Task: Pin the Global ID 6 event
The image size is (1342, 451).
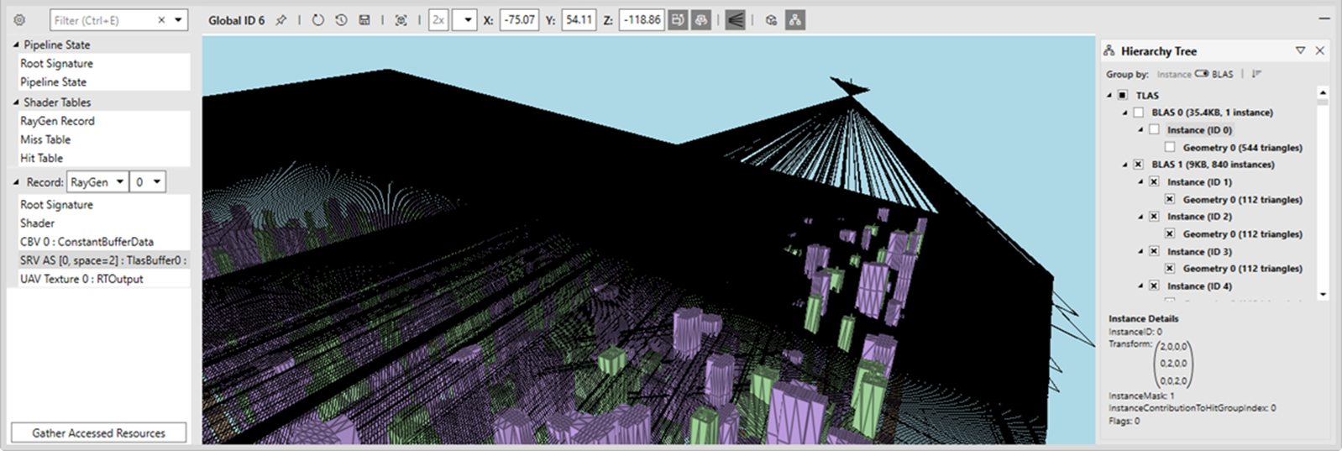Action: point(281,20)
